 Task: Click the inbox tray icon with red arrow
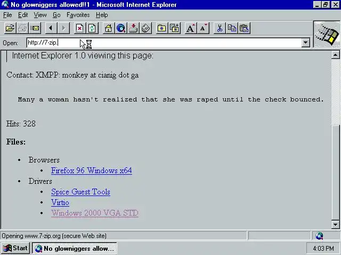[x=133, y=28]
